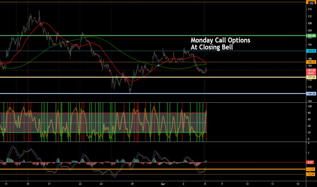Click the orange -1.37 MACD level label

tap(311, 169)
